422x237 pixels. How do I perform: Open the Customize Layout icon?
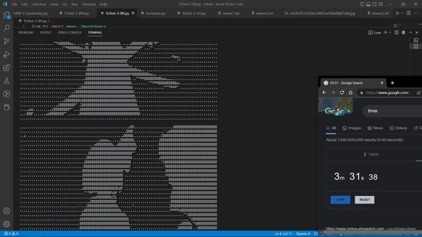pos(380,4)
